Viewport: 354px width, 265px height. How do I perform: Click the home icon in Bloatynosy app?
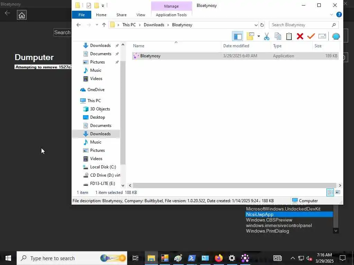(22, 15)
